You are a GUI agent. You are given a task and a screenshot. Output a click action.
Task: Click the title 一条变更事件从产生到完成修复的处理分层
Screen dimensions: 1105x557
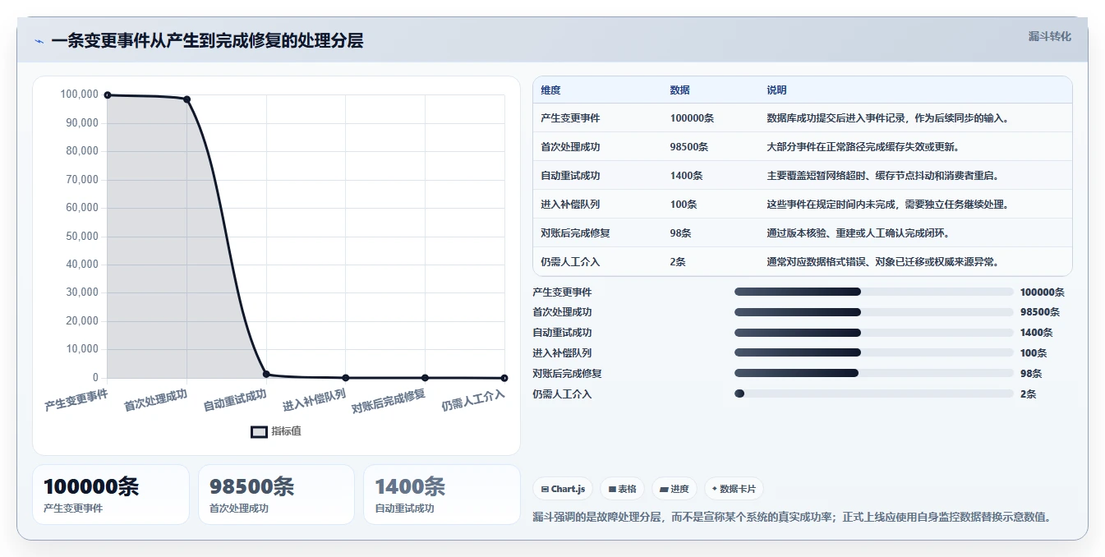click(207, 41)
